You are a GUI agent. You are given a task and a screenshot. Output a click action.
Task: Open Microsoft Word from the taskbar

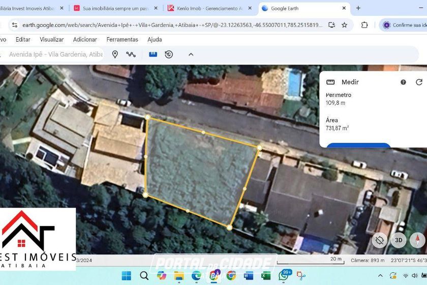pyautogui.click(x=249, y=276)
